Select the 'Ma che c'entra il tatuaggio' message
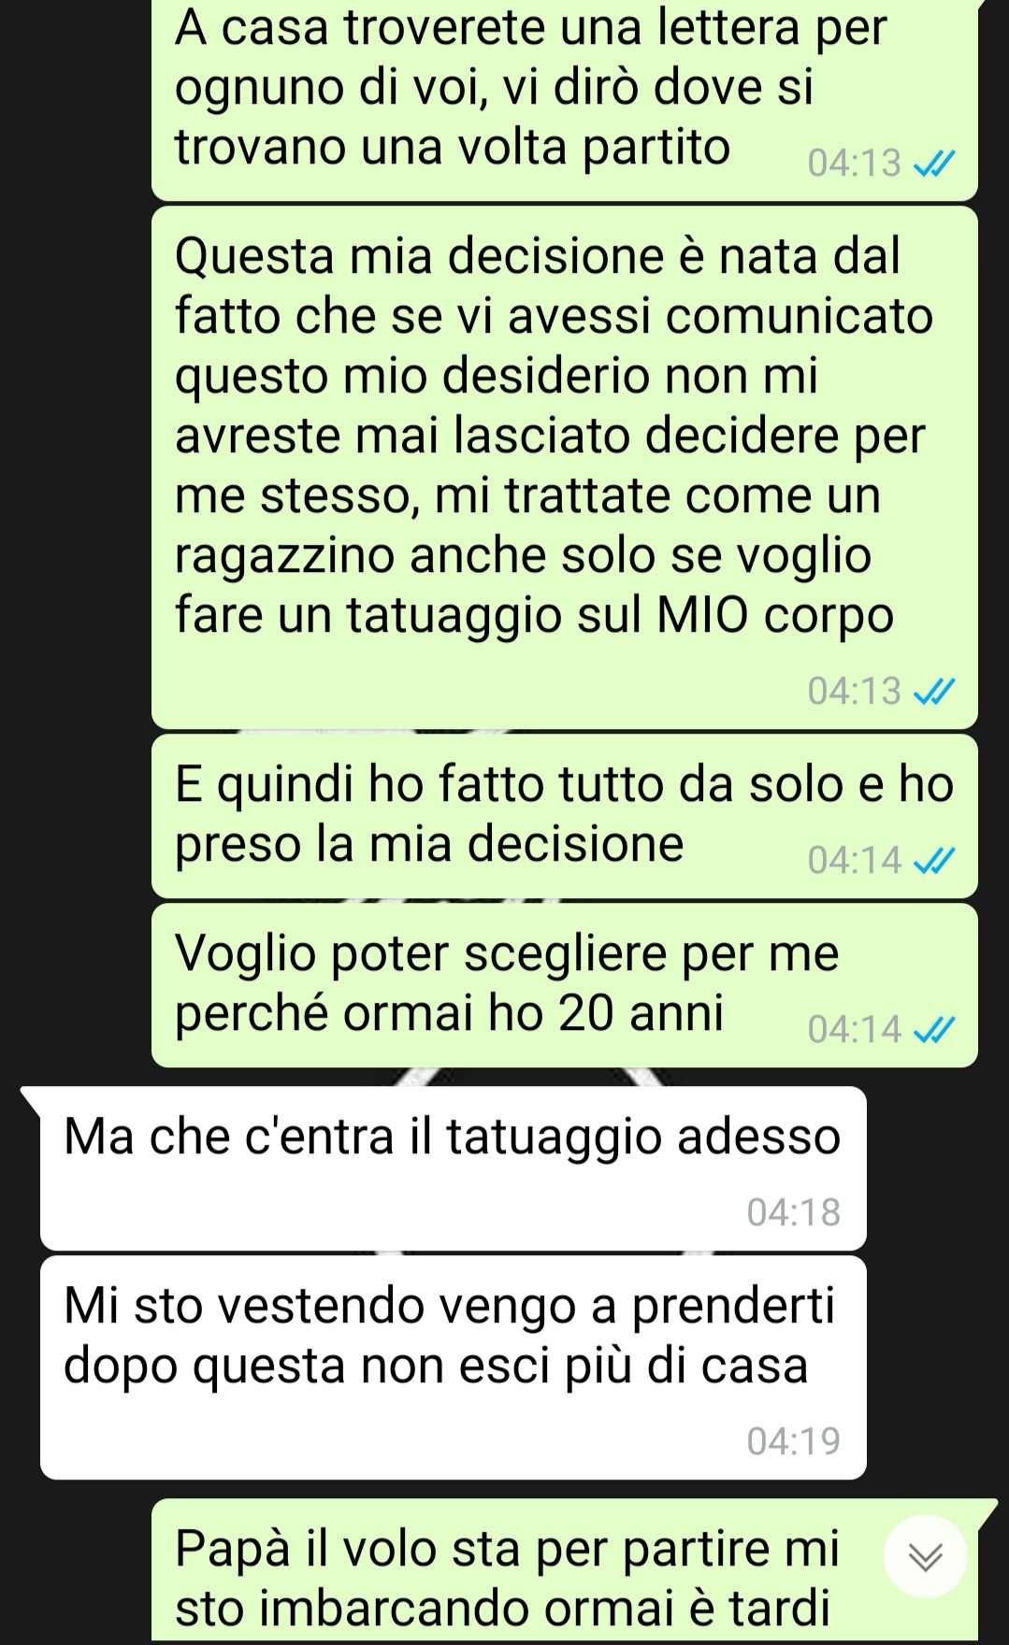This screenshot has width=1009, height=1645. (453, 1168)
